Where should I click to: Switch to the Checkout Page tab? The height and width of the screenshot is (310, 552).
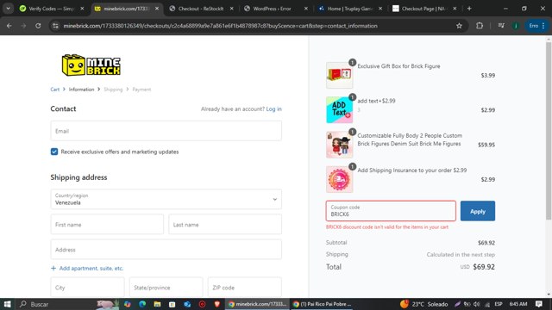coord(423,9)
